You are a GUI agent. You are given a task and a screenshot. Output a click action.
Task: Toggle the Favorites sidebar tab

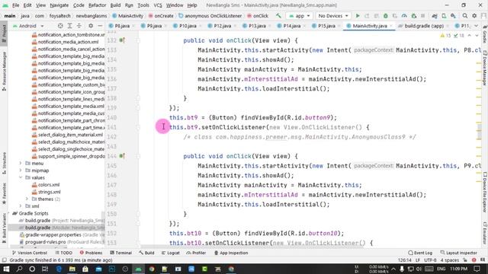click(x=4, y=193)
